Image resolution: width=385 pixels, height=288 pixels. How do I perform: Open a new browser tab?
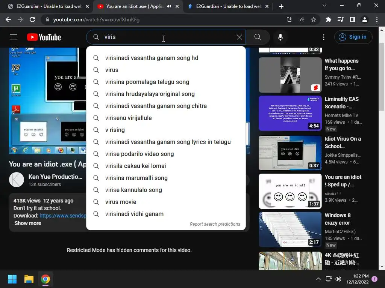281,6
